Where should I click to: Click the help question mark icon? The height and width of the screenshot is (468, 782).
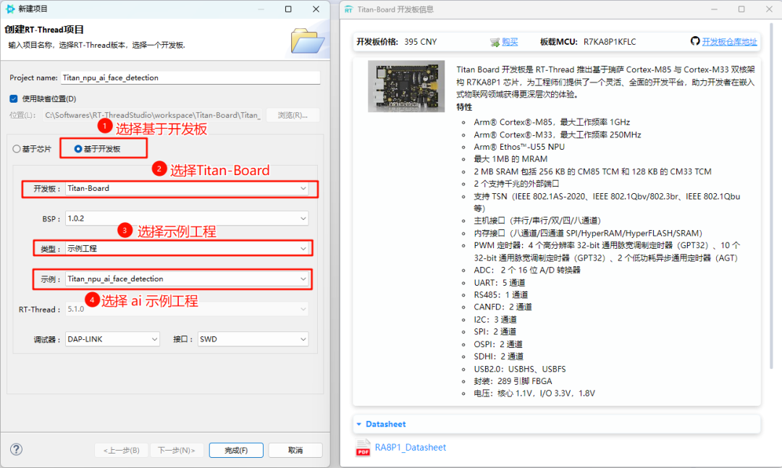pos(15,449)
